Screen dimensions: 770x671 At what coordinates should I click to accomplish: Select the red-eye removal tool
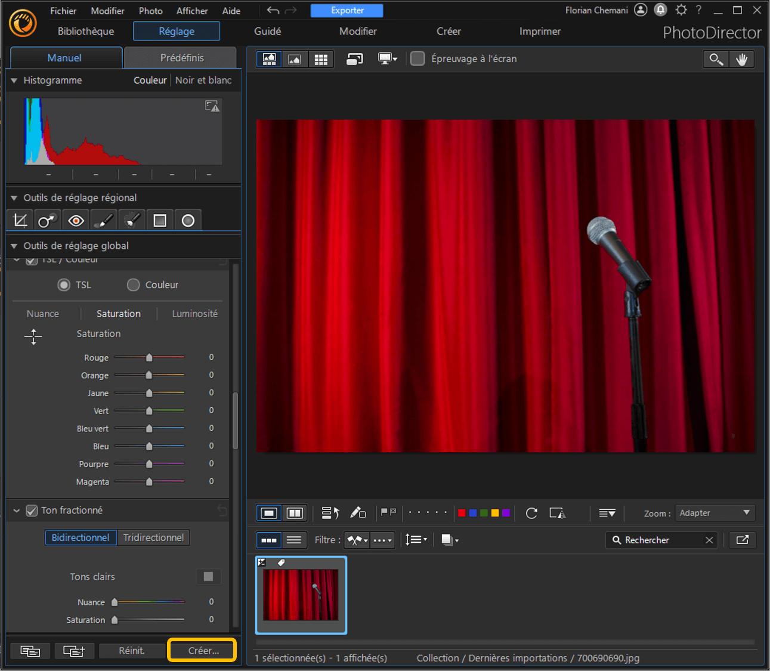click(x=76, y=221)
